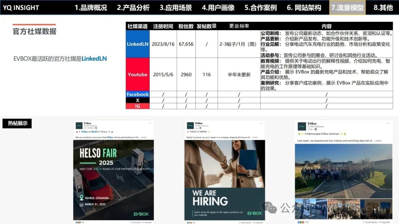This screenshot has width=399, height=224.
Task: Switch to 6. 网站架构 tab
Action: click(x=304, y=8)
